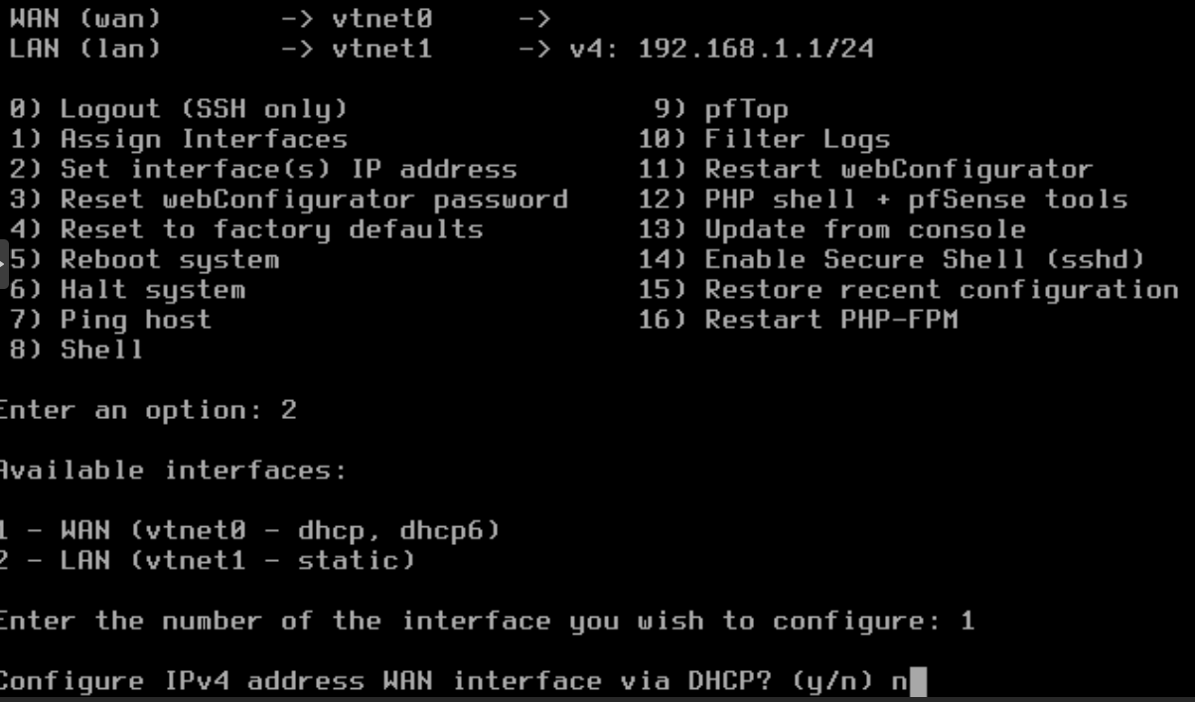Click the "Assign Interfaces" menu option
This screenshot has width=1195, height=702.
pos(203,139)
